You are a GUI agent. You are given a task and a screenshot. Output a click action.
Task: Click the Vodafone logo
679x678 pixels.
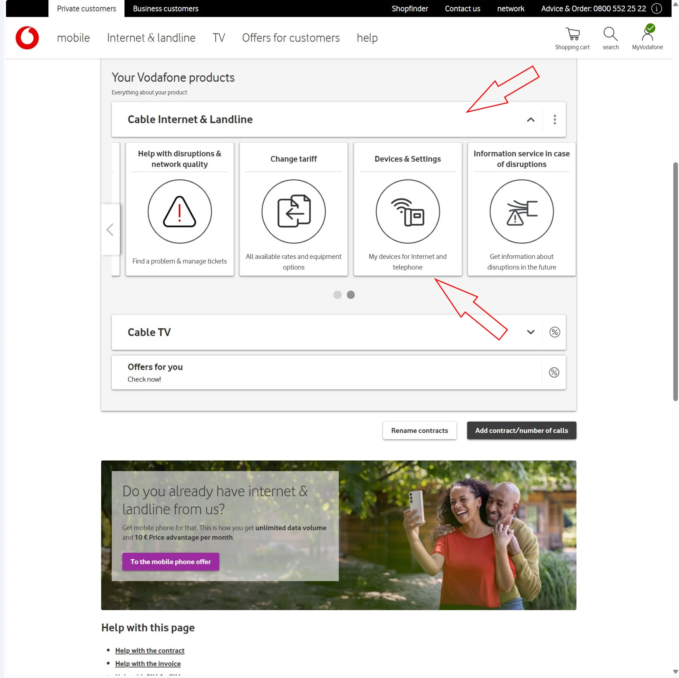27,38
